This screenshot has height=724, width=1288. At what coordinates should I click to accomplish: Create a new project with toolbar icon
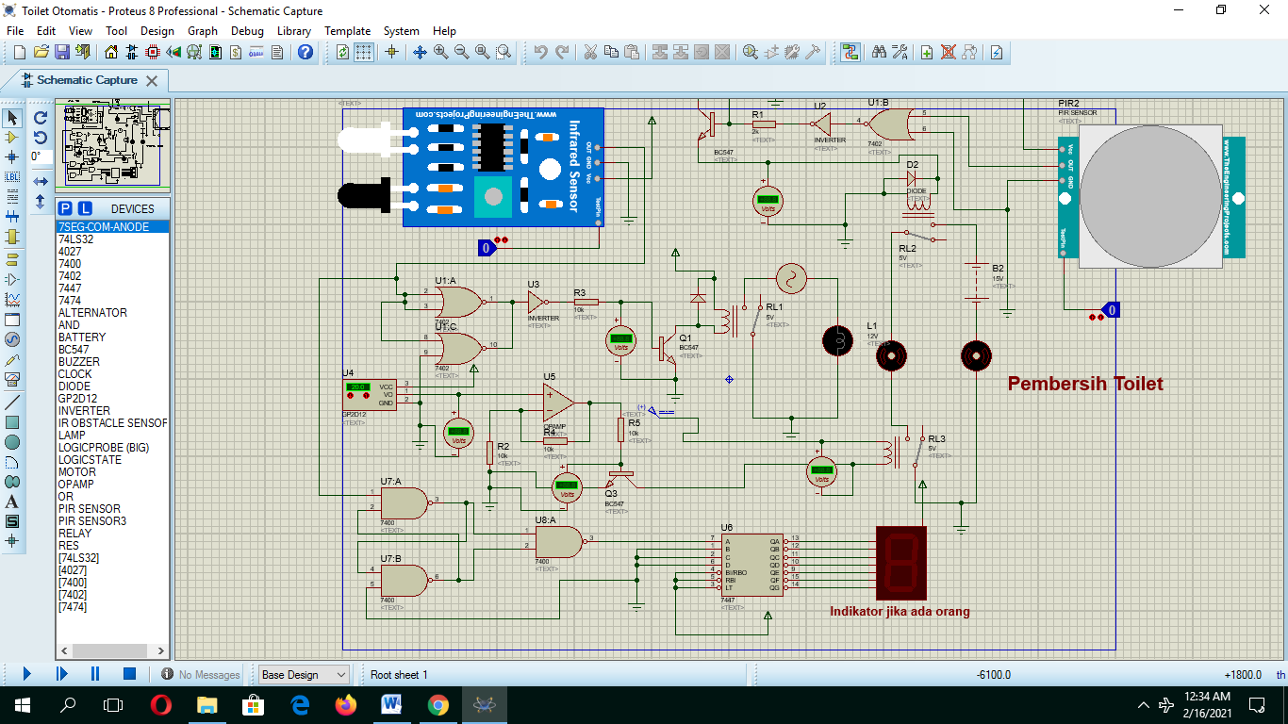click(20, 52)
